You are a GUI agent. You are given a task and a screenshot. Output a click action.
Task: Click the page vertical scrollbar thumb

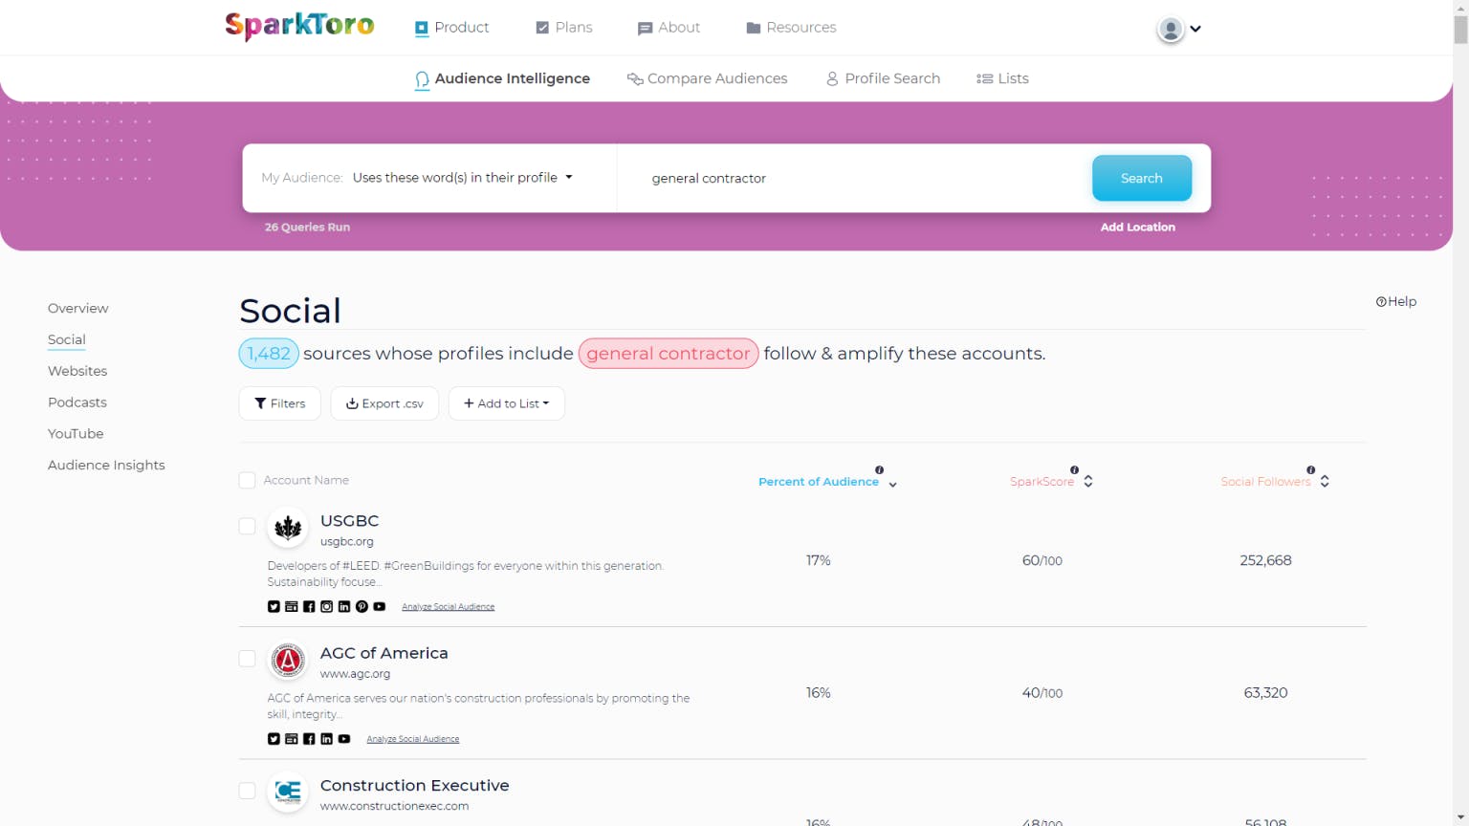pos(1460,29)
